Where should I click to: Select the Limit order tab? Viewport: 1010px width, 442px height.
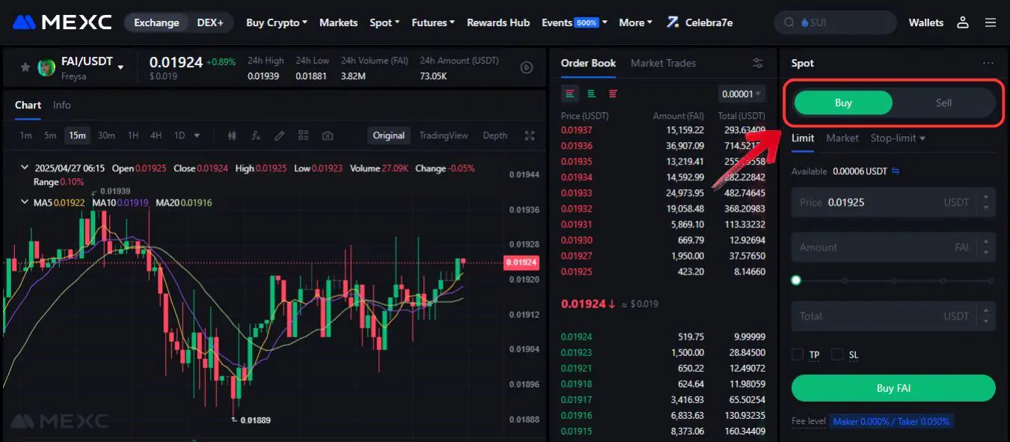pos(803,138)
